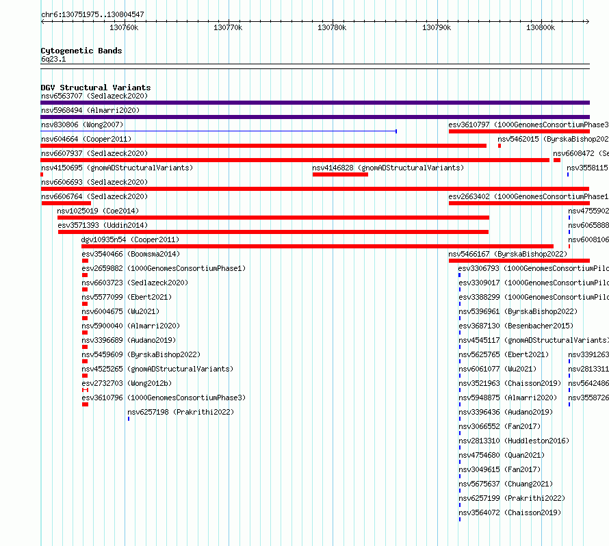This screenshot has height=546, width=609.
Task: Click the nsv6563707 (Sedlazeck2020) variant label
Action: (x=94, y=96)
